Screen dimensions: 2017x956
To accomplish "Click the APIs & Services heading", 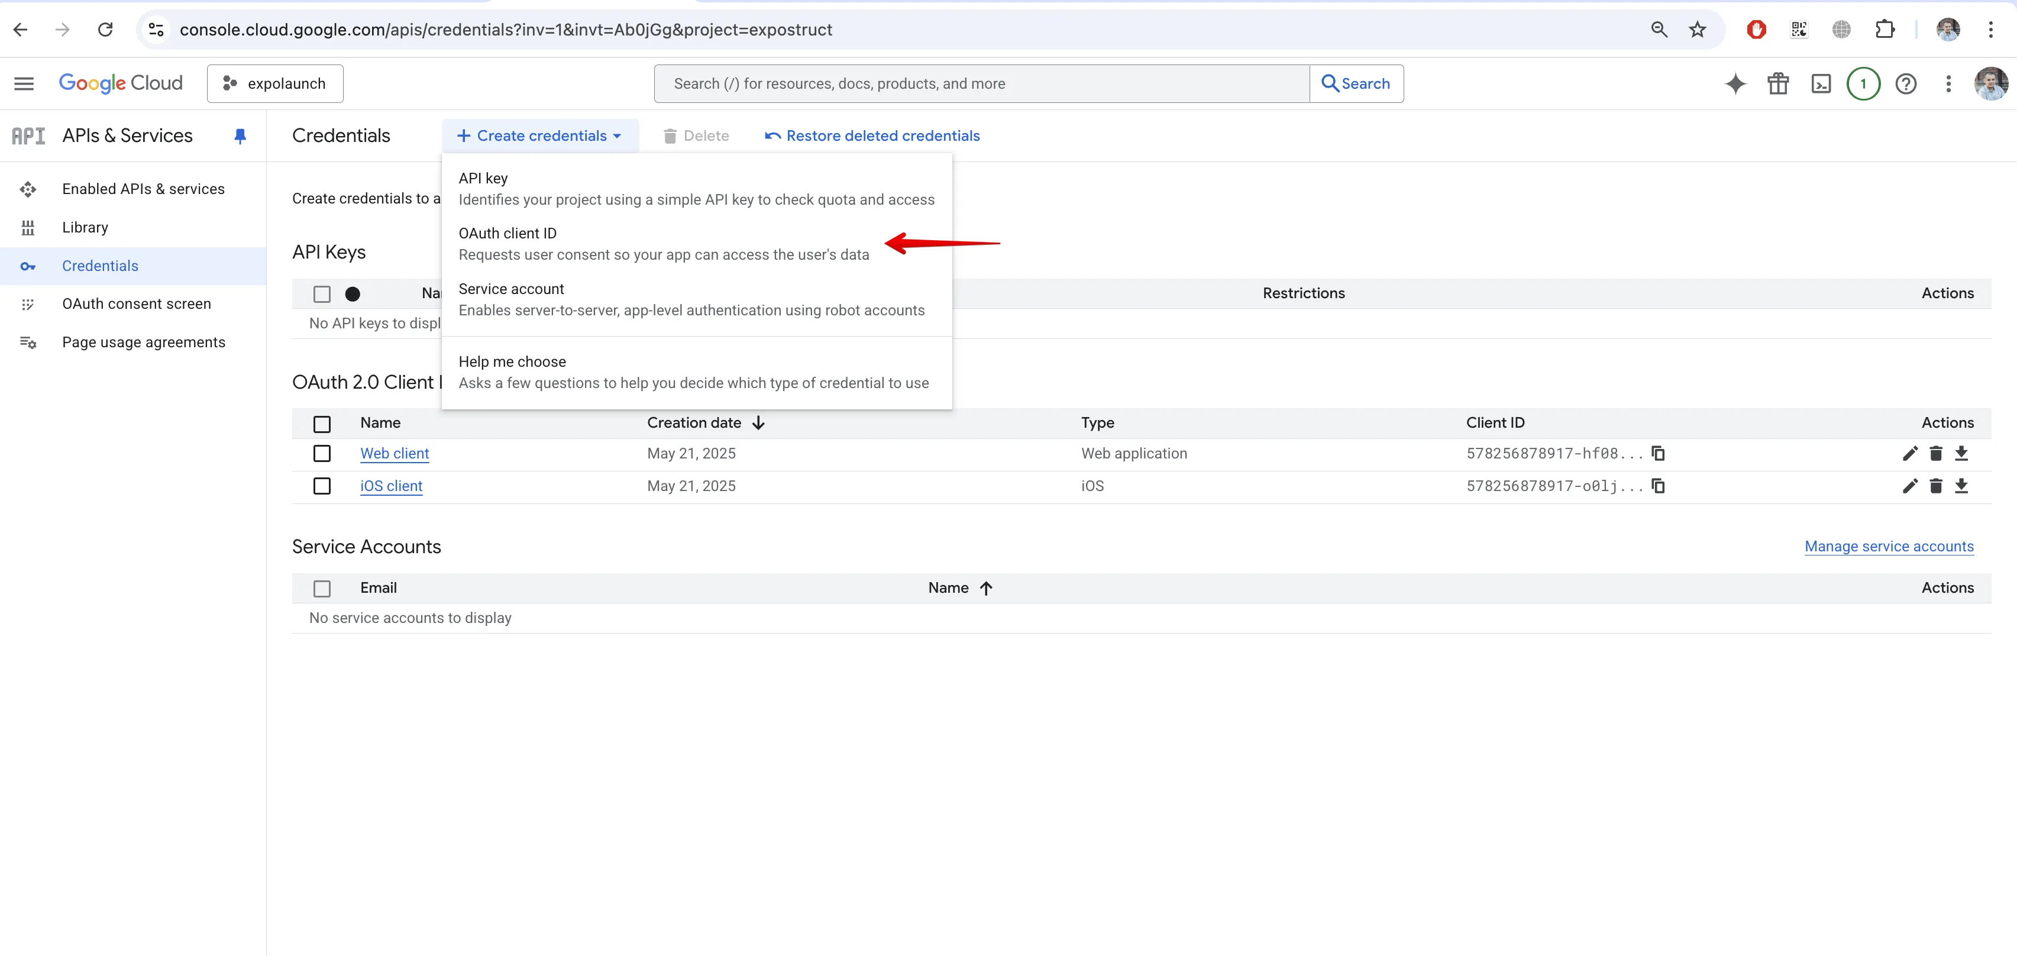I will [127, 136].
